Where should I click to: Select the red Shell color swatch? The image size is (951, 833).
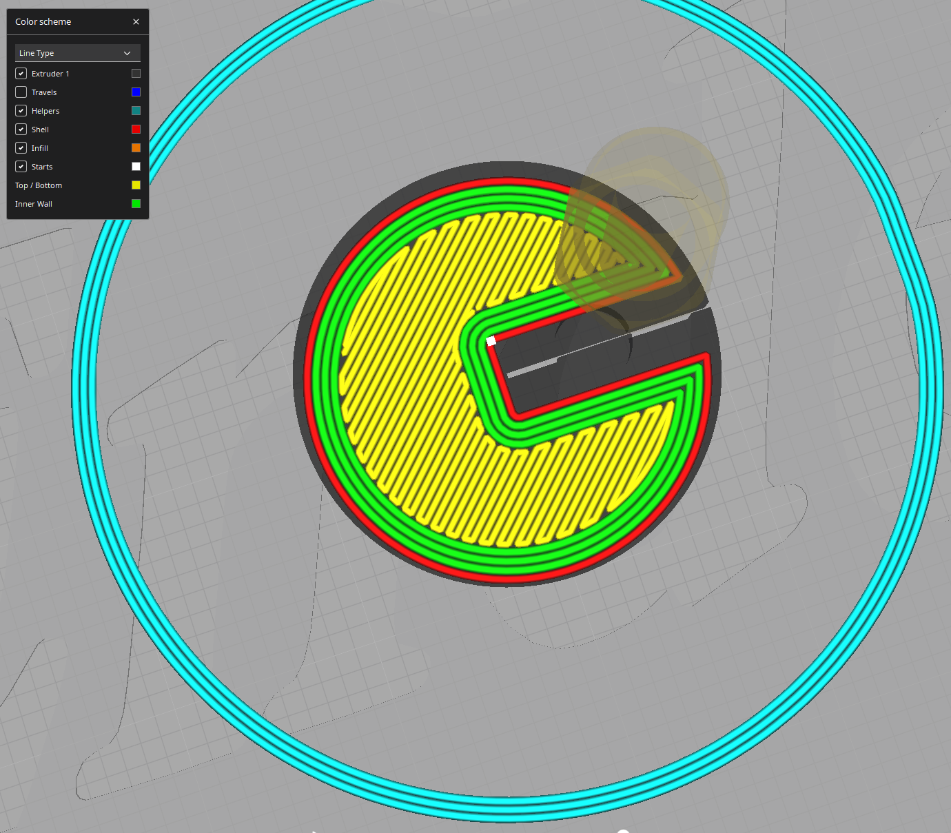coord(136,129)
